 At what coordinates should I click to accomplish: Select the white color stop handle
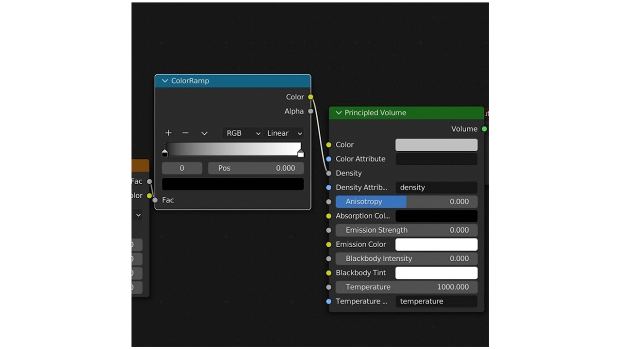pos(301,154)
